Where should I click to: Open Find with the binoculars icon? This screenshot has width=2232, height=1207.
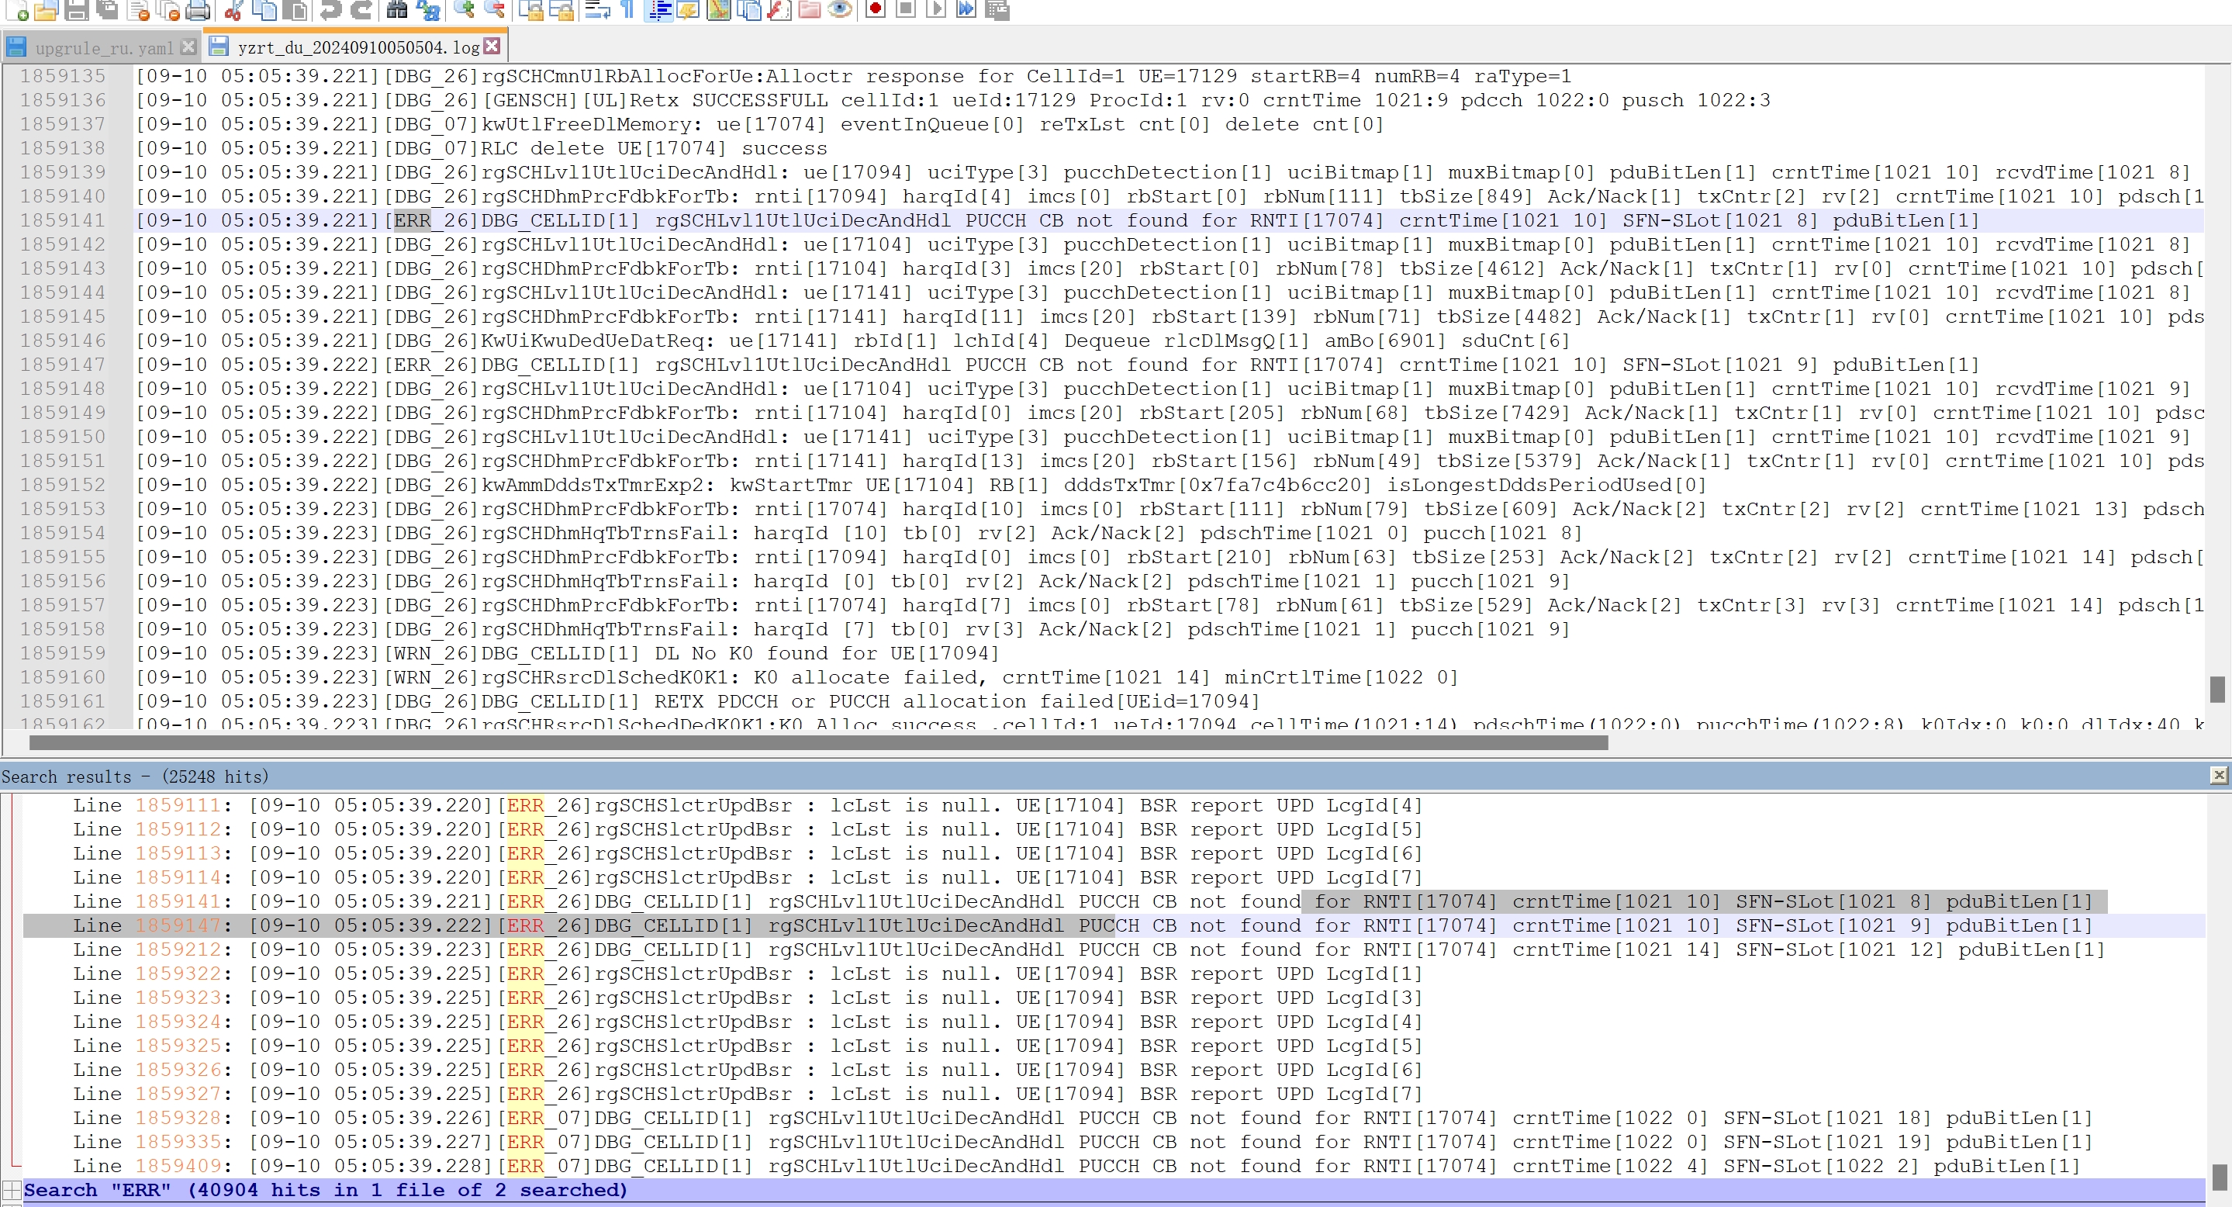tap(397, 10)
